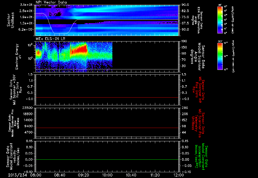Image resolution: width=258 pixels, height=178 pixels.
Task: Click the NPI Vector Data panel title
Action: [51, 2]
